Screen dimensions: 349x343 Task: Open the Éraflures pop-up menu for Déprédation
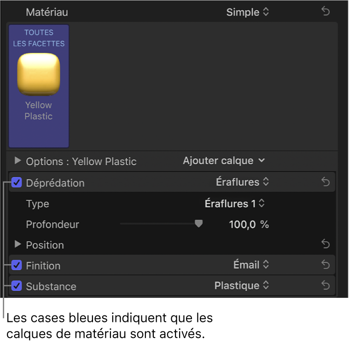pos(242,182)
